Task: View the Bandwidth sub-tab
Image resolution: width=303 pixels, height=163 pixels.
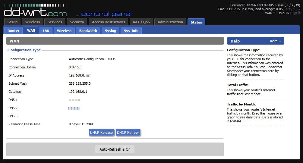Action: tap(88, 31)
